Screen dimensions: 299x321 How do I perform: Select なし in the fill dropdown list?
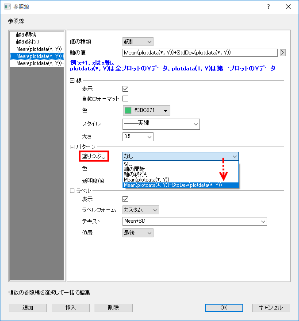[x=180, y=163]
